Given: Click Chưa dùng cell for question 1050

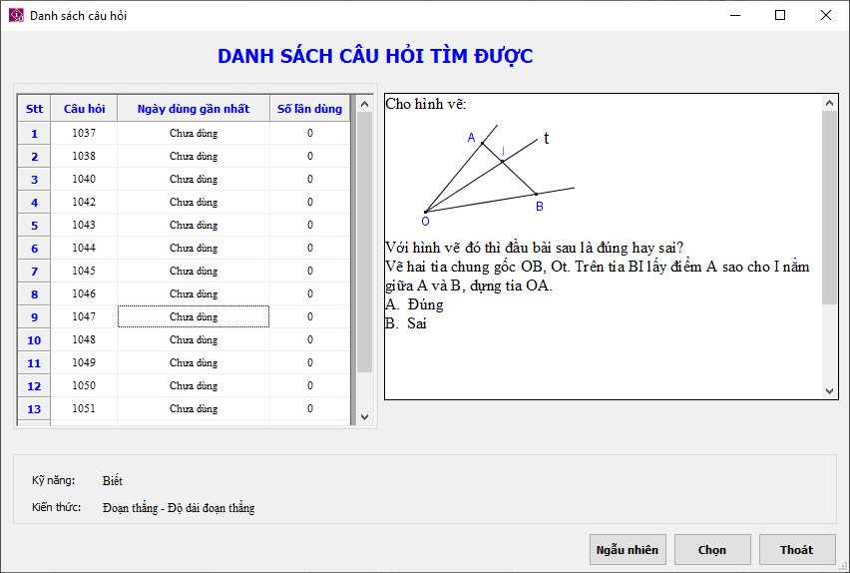Looking at the screenshot, I should pyautogui.click(x=194, y=385).
